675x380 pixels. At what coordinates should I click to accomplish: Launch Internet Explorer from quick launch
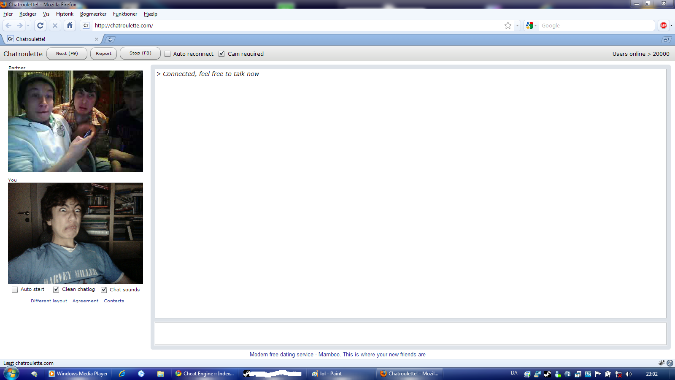coord(122,374)
